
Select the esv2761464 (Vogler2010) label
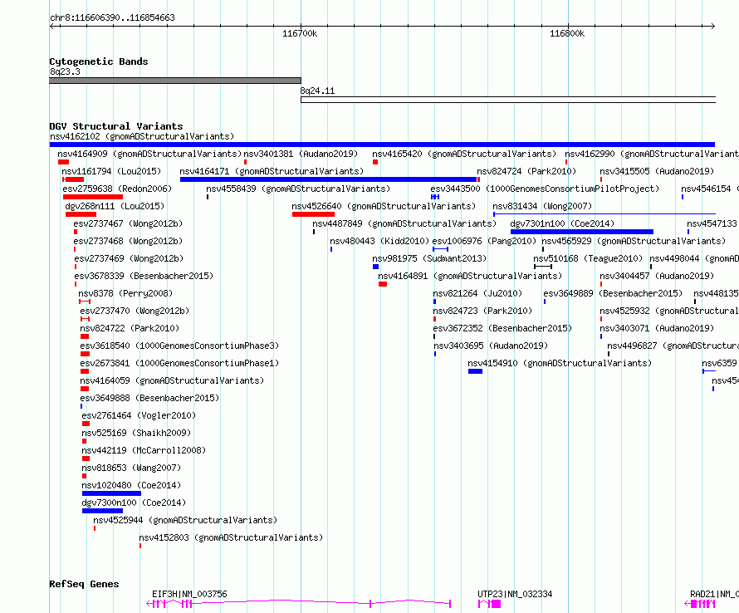click(139, 415)
